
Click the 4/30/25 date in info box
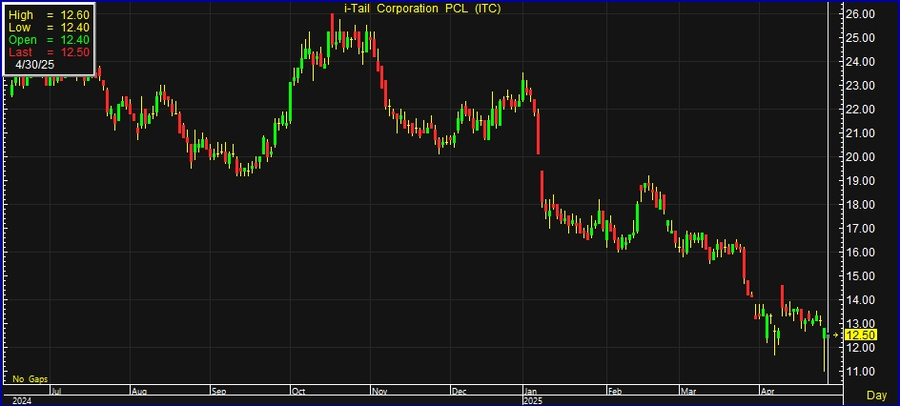(x=35, y=64)
